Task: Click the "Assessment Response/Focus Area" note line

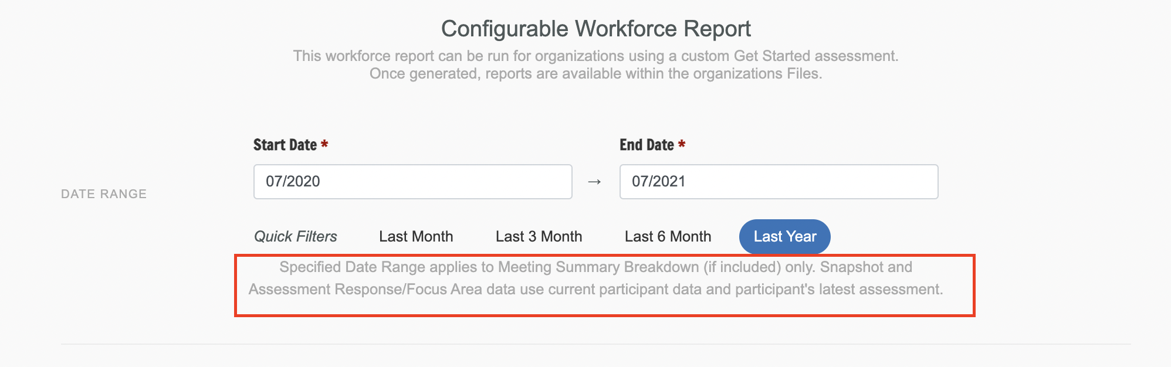Action: point(595,290)
